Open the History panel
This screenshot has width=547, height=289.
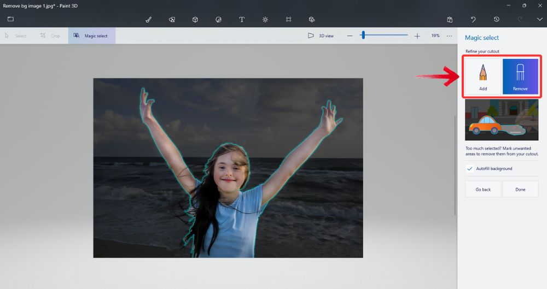[x=496, y=19]
